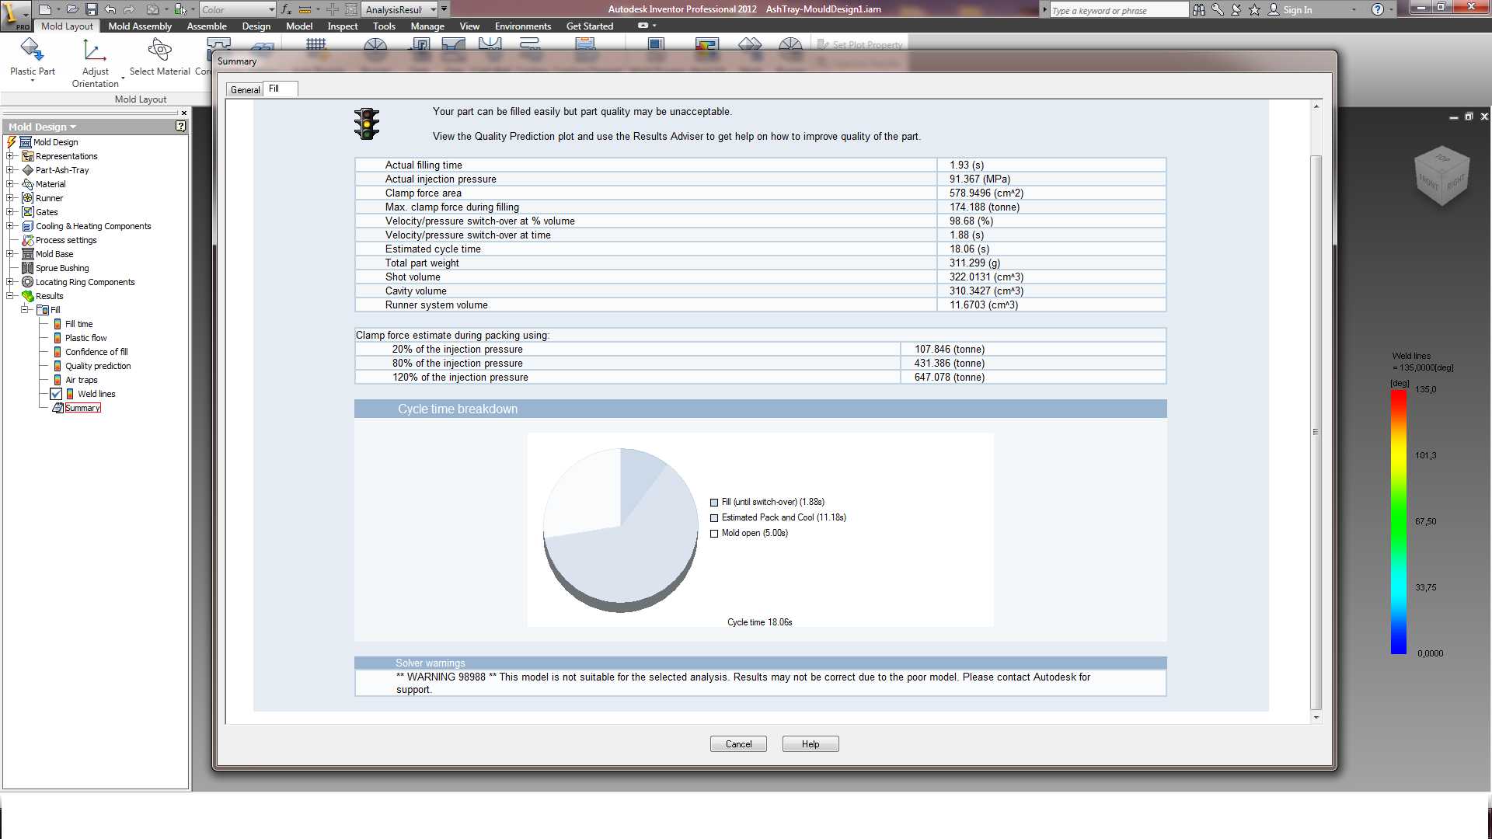Open the Environments ribbon tab
The width and height of the screenshot is (1492, 839).
523,26
